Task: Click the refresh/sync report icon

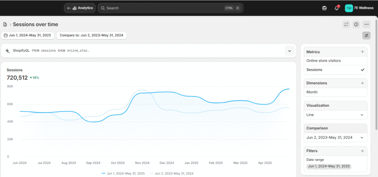Action: pyautogui.click(x=346, y=24)
